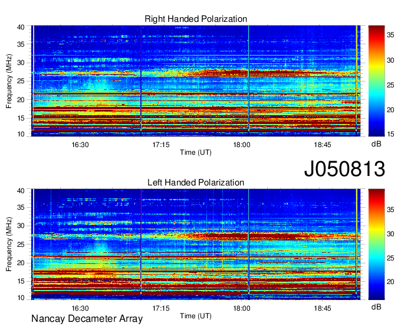Click the Right Handed Polarization spectrogram image

click(196, 81)
